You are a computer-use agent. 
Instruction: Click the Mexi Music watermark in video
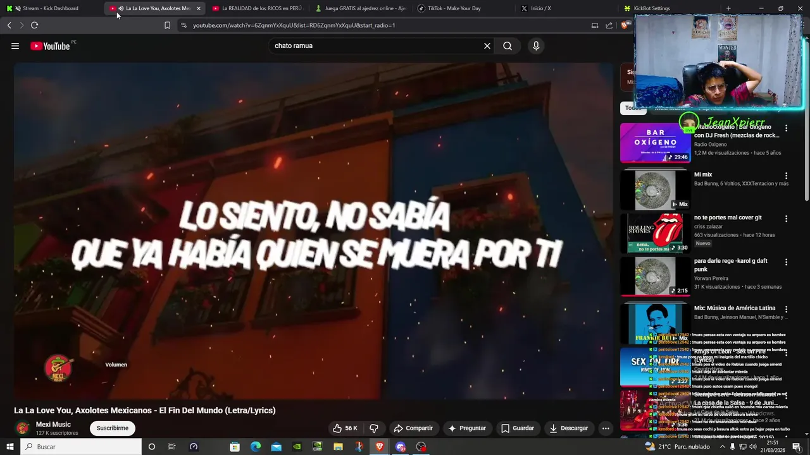coord(58,368)
